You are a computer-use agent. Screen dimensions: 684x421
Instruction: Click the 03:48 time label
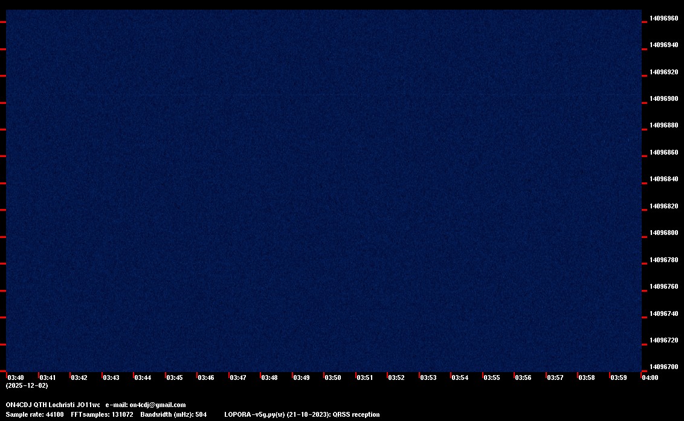(269, 378)
